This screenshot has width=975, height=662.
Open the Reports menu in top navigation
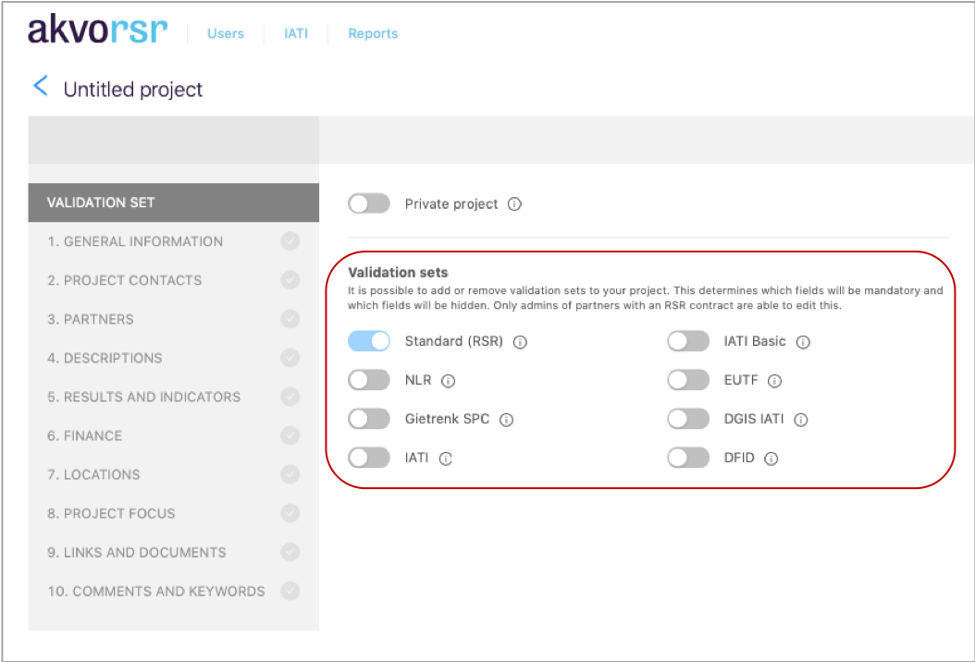pyautogui.click(x=373, y=33)
